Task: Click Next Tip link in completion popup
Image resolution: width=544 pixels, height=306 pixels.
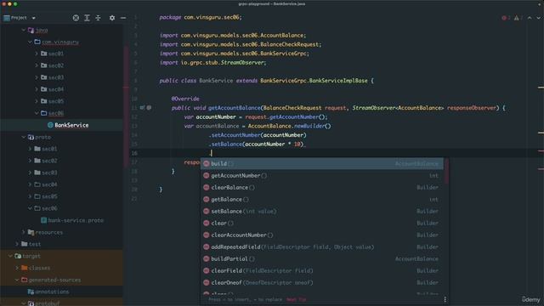Action: click(x=297, y=299)
